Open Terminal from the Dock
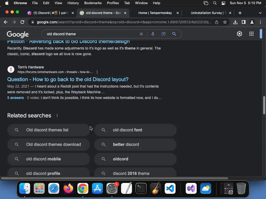The height and width of the screenshot is (199, 266). point(141,188)
